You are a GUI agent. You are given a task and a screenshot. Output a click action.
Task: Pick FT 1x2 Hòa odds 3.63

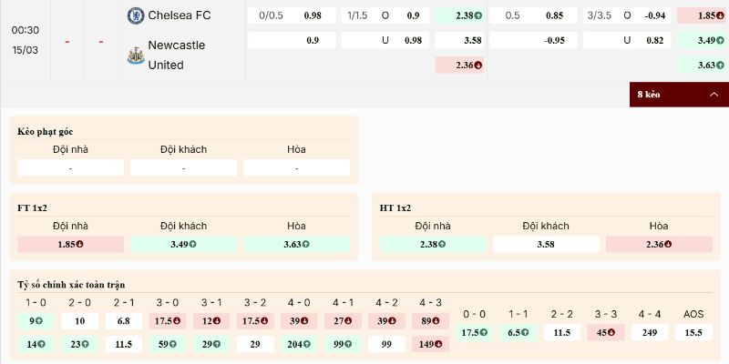(296, 244)
